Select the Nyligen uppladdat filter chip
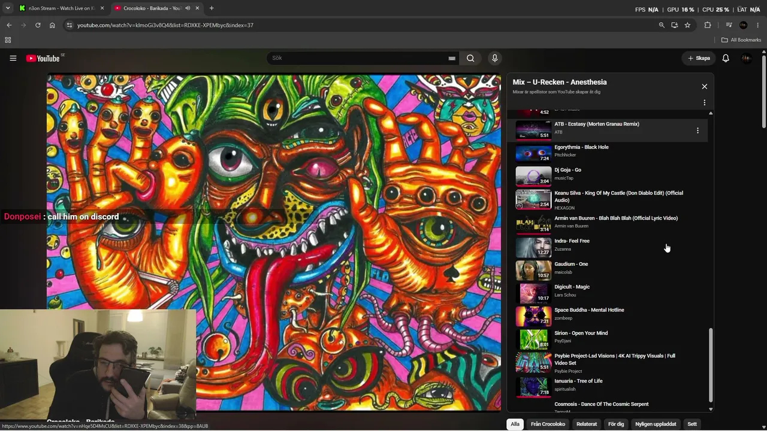Viewport: 767px width, 431px height. 656,424
